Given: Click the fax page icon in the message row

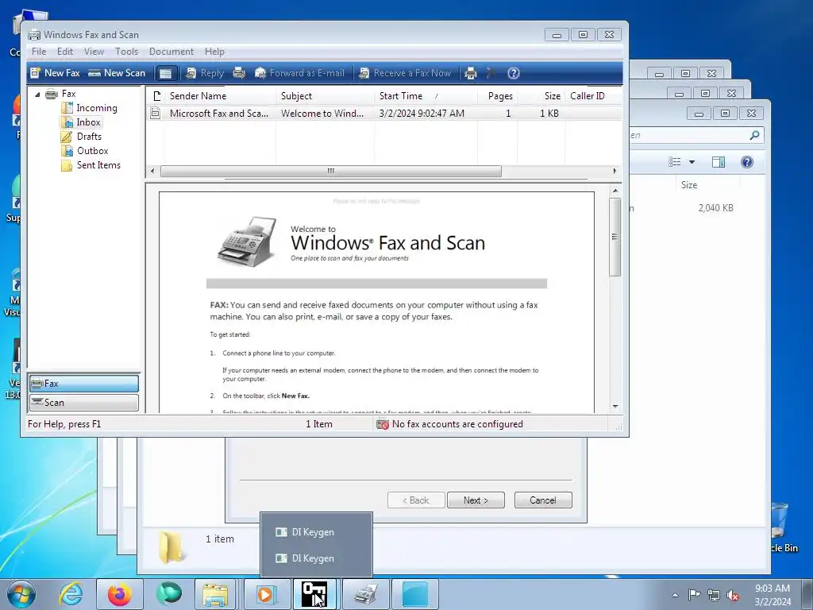Looking at the screenshot, I should point(155,113).
